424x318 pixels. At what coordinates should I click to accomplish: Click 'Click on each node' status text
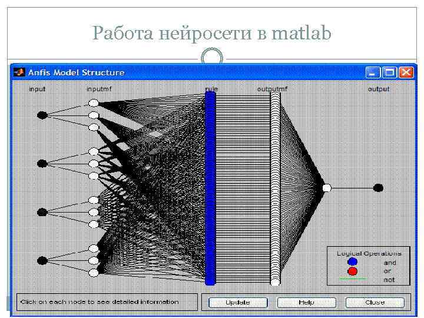coord(100,302)
